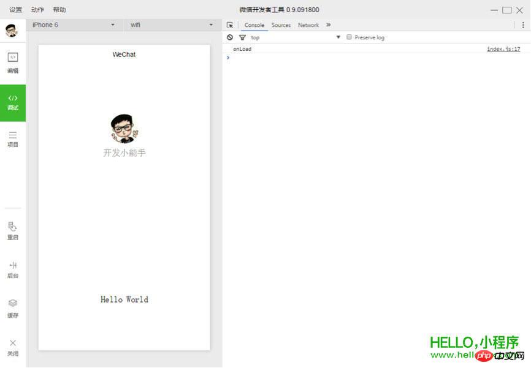Close the developer tools window
The width and height of the screenshot is (531, 368).
point(519,10)
